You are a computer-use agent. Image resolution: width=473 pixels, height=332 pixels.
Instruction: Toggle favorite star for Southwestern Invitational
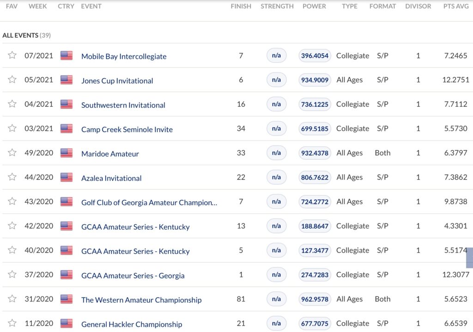[12, 104]
